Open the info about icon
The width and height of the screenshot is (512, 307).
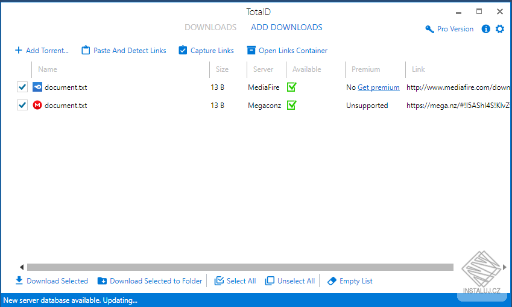[x=486, y=29]
